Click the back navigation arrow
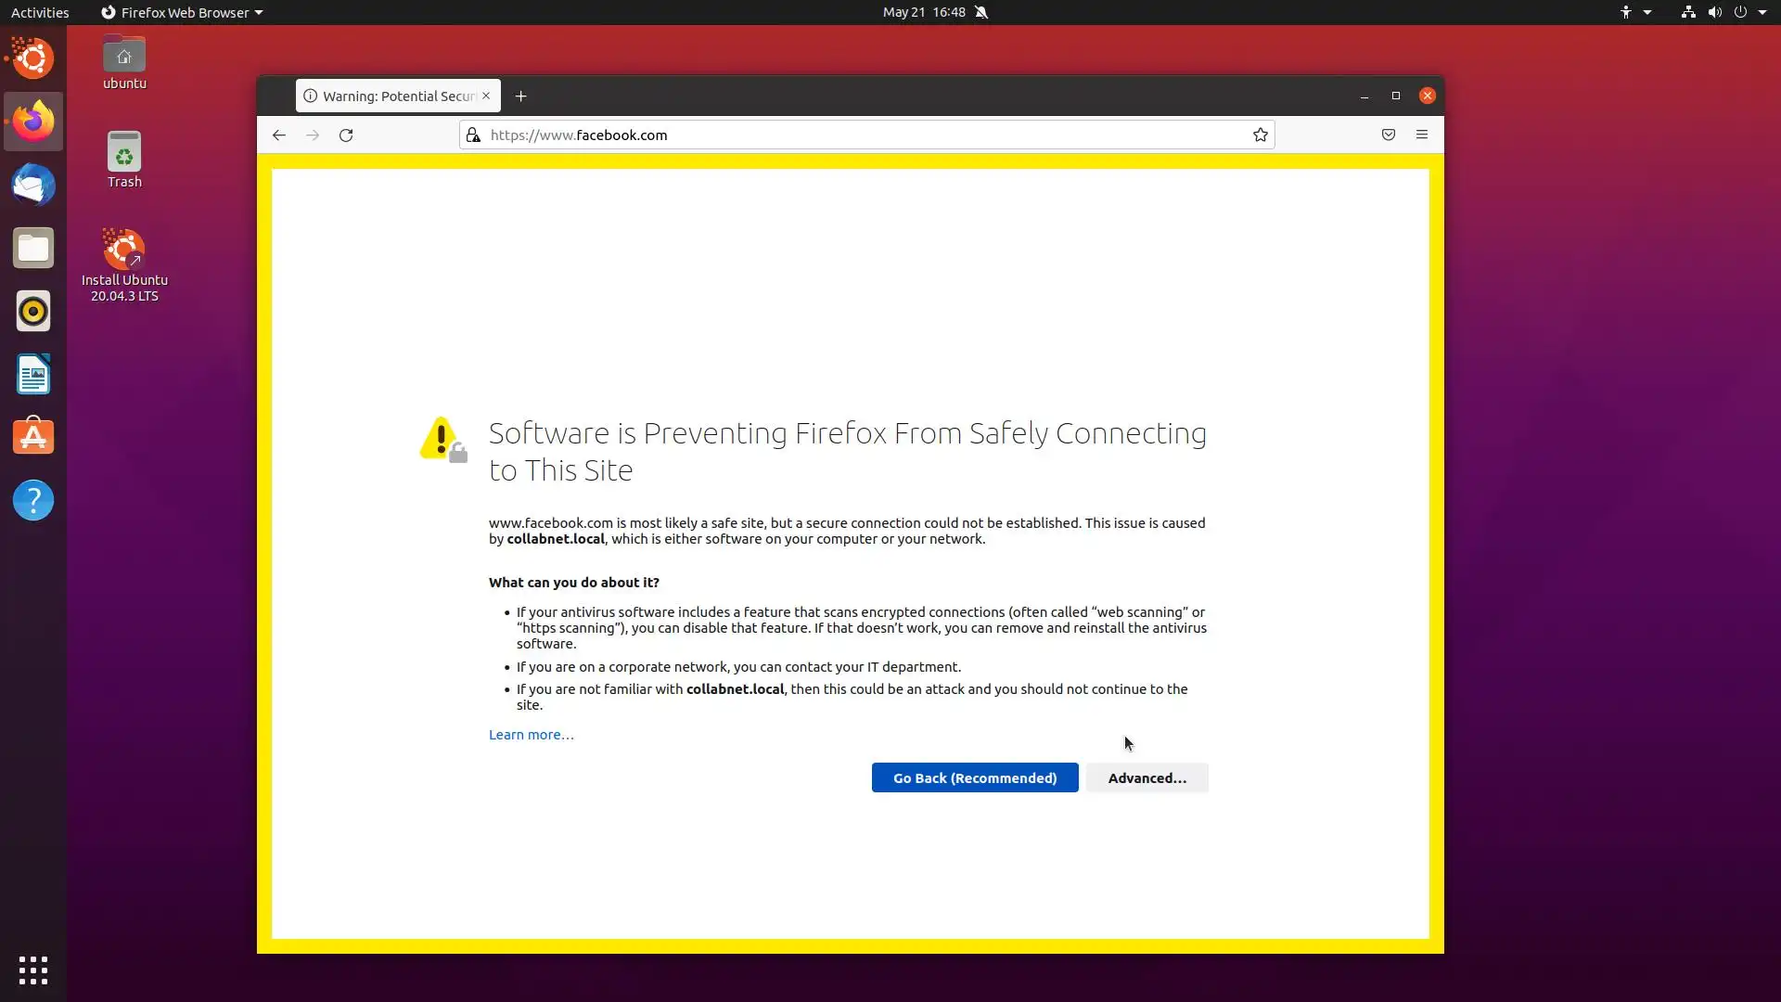The image size is (1781, 1002). (x=278, y=135)
